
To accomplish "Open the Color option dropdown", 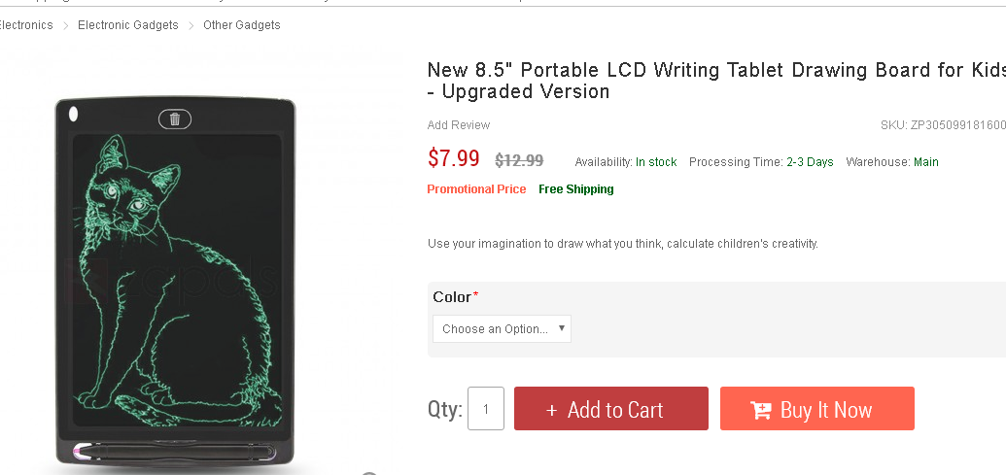I will pos(502,329).
